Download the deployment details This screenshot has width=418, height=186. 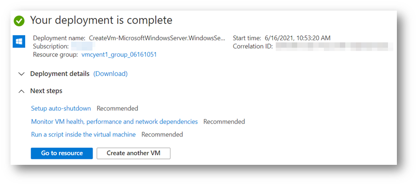110,74
